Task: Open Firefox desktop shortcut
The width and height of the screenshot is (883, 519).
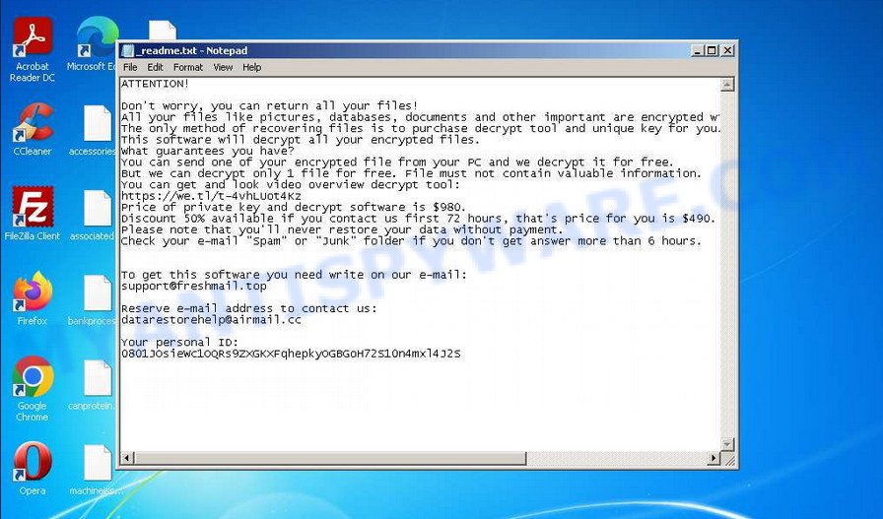Action: [x=33, y=299]
